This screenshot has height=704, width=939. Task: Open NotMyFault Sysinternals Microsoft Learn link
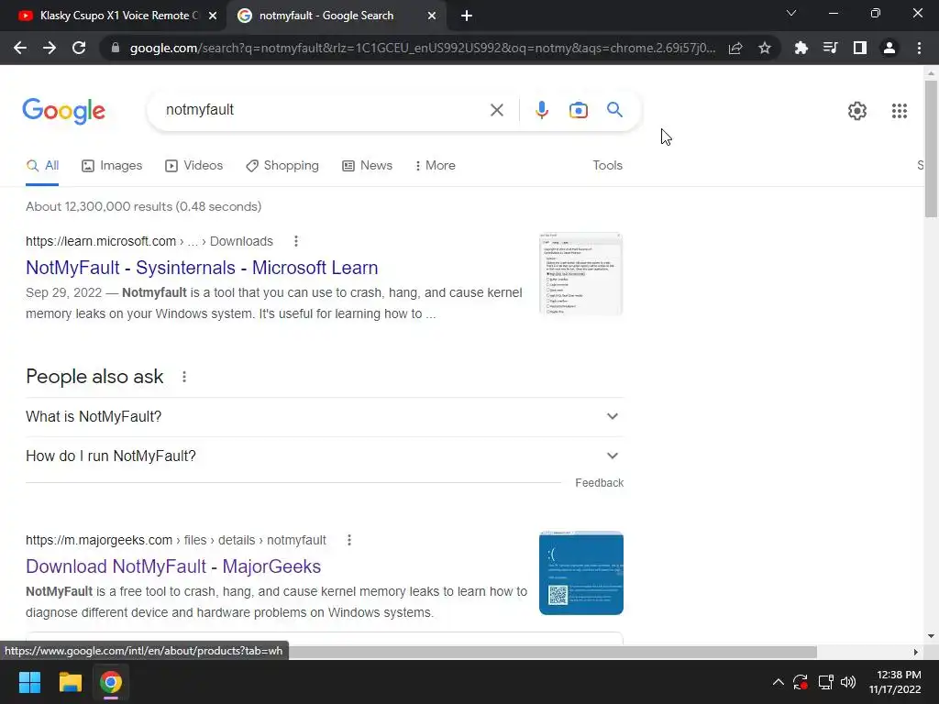coord(202,268)
